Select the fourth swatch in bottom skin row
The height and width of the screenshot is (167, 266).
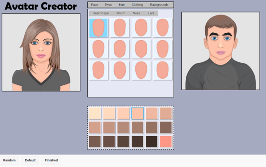point(137,142)
